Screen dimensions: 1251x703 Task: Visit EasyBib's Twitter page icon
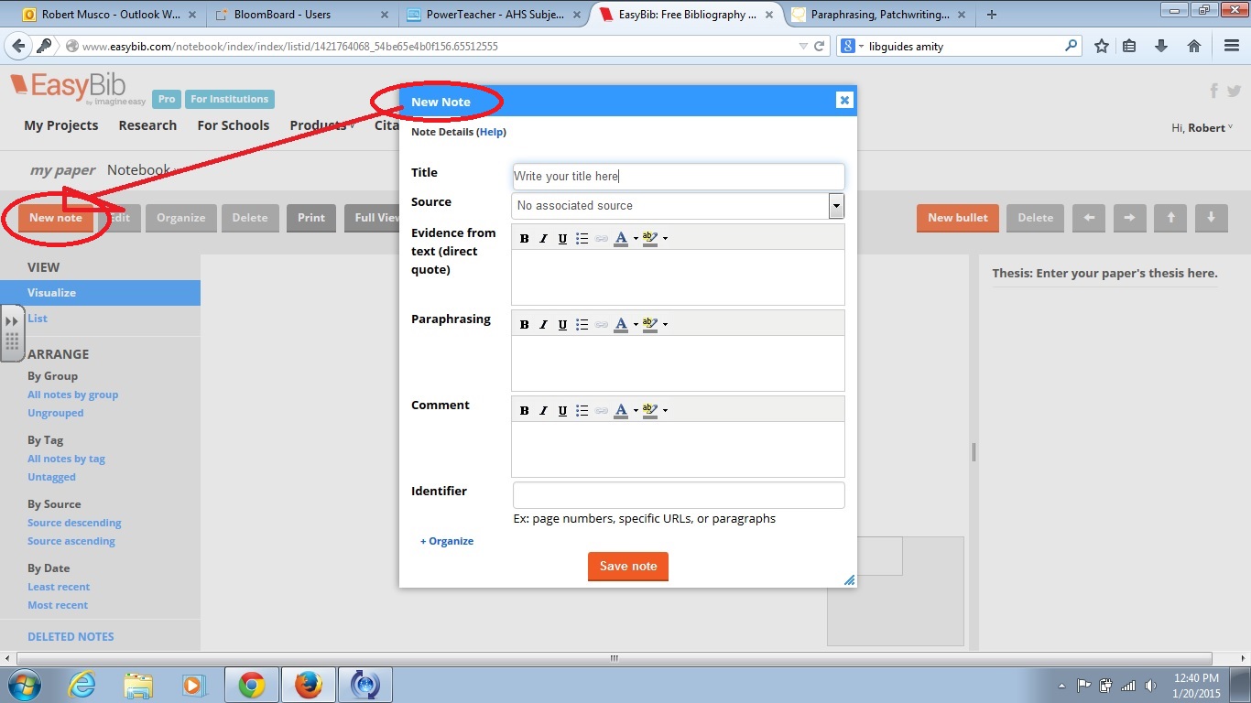(x=1234, y=91)
